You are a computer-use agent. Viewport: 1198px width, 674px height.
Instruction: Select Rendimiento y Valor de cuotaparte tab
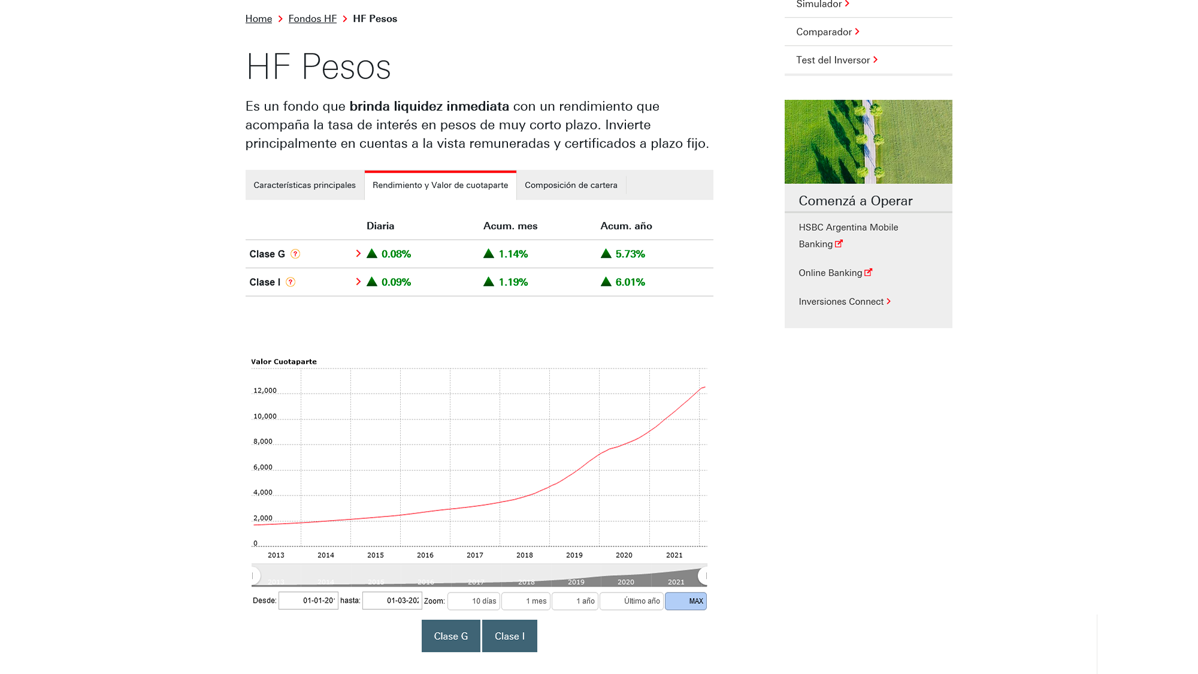point(440,185)
